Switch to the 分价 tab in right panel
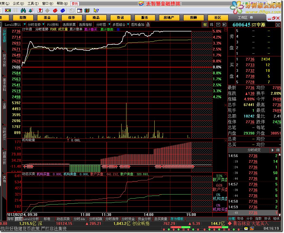 [249, 218]
